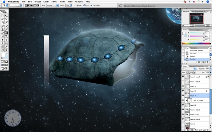Select the Clone Stamp tool
212x132 pixels.
click(x=2, y=30)
